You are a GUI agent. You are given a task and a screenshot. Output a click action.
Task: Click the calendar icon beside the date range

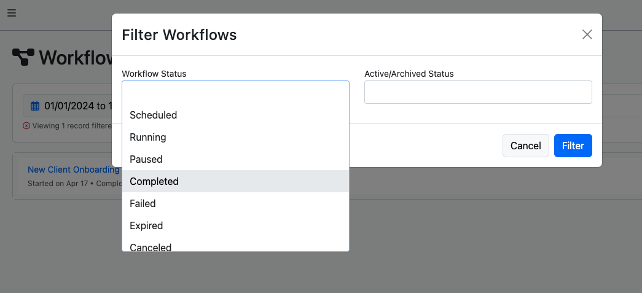[x=35, y=106]
